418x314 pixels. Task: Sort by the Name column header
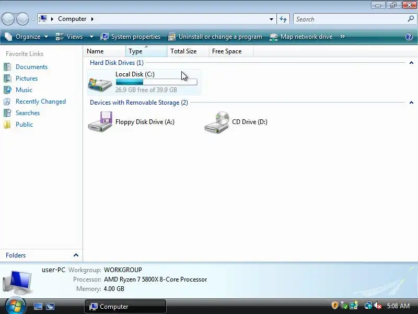104,51
